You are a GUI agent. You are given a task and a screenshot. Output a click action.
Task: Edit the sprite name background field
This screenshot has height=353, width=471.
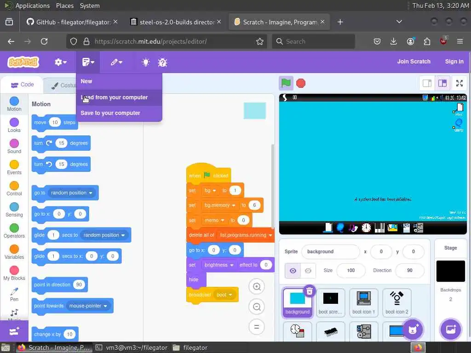330,251
